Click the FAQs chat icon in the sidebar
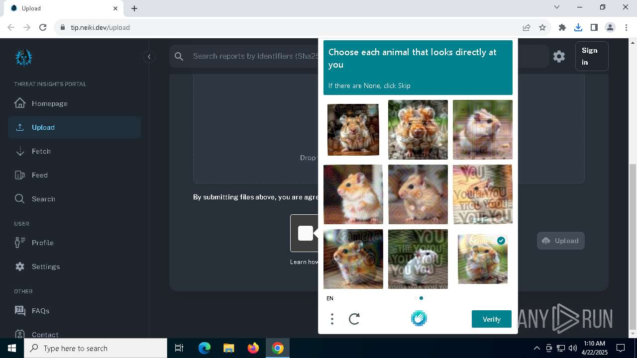637x358 pixels. (x=20, y=311)
